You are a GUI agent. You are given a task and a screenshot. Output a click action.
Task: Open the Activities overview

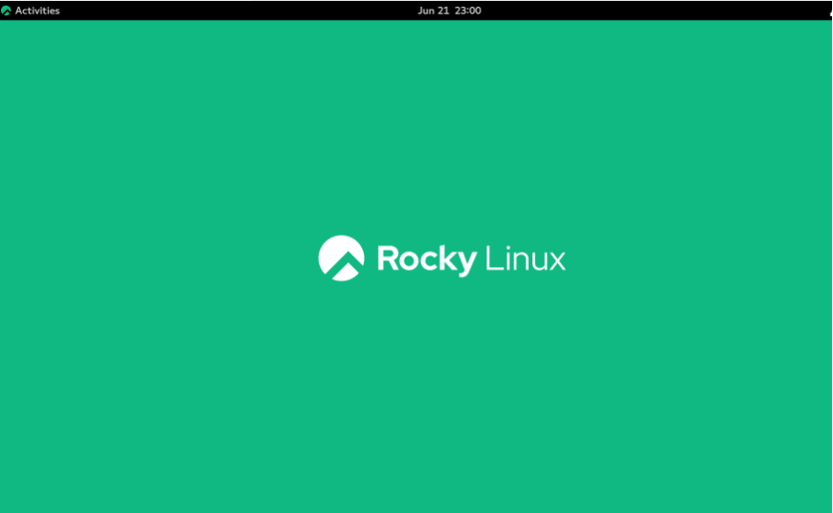[37, 11]
